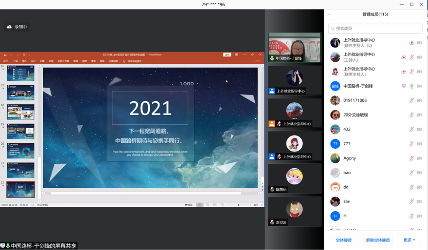Click the 搜索成员 search field

click(375, 28)
